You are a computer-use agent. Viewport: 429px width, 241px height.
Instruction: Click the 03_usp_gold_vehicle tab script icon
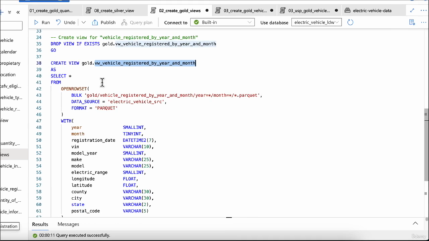[x=283, y=11]
